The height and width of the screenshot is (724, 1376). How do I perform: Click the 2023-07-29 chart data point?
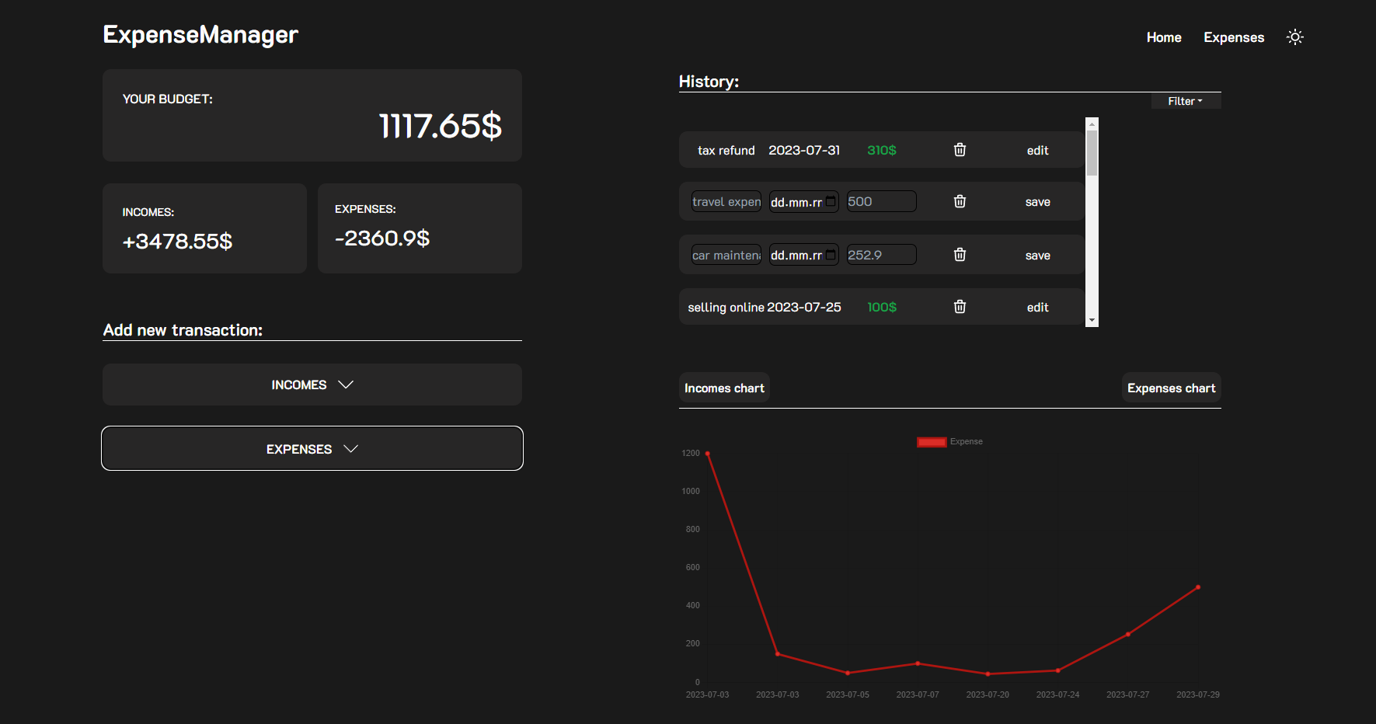1197,587
